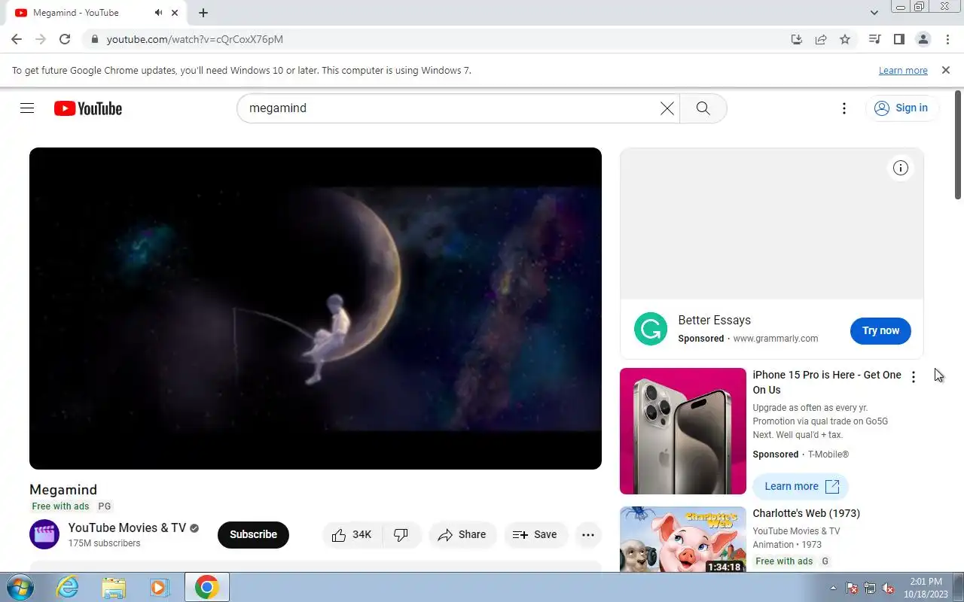Click the taskbar clock
The height and width of the screenshot is (602, 964).
926,588
